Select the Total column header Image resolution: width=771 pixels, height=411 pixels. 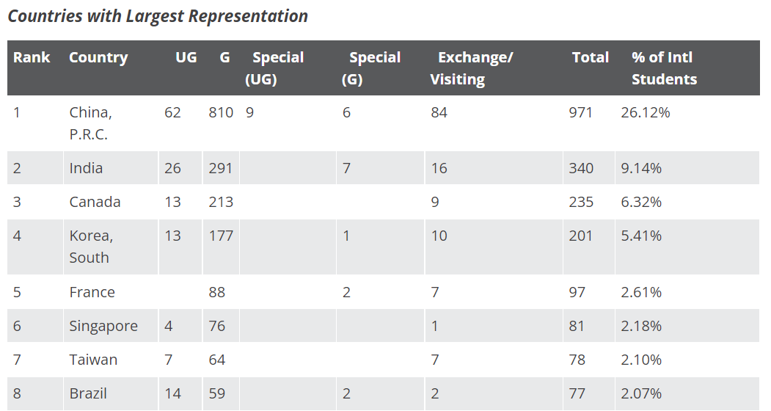pos(590,57)
